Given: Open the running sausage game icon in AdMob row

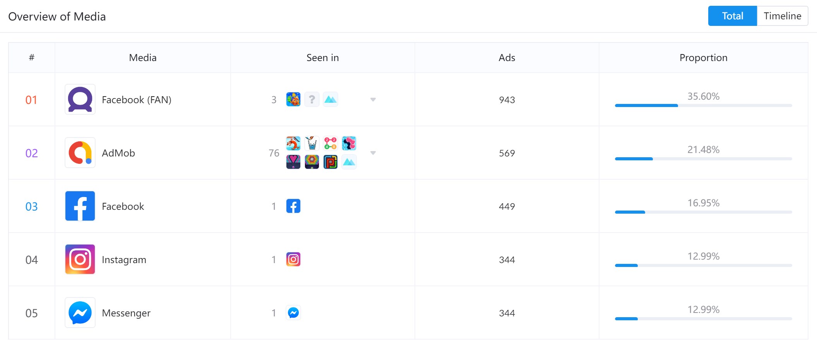Looking at the screenshot, I should pyautogui.click(x=293, y=143).
